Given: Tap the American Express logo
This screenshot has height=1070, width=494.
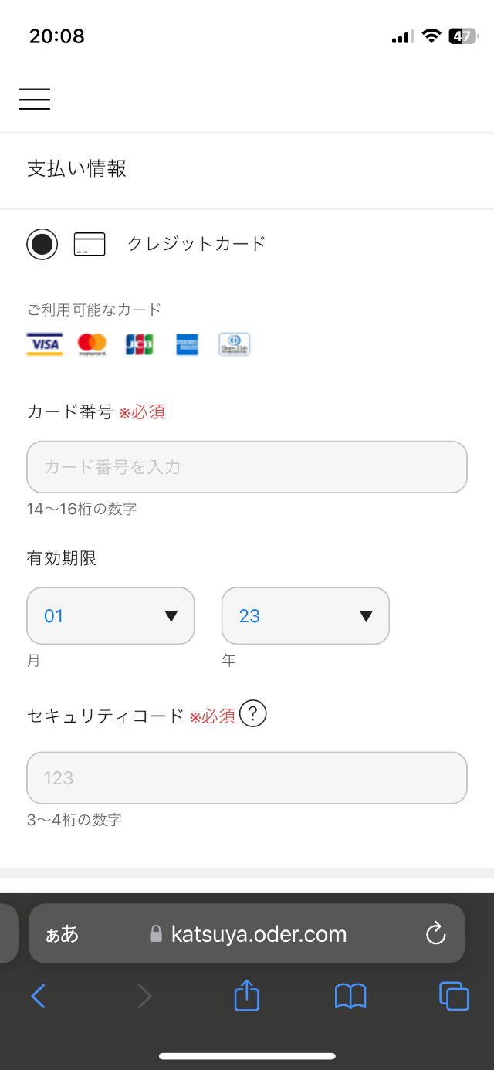Looking at the screenshot, I should click(187, 344).
